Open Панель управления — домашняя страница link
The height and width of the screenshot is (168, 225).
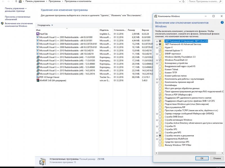[x=16, y=10]
